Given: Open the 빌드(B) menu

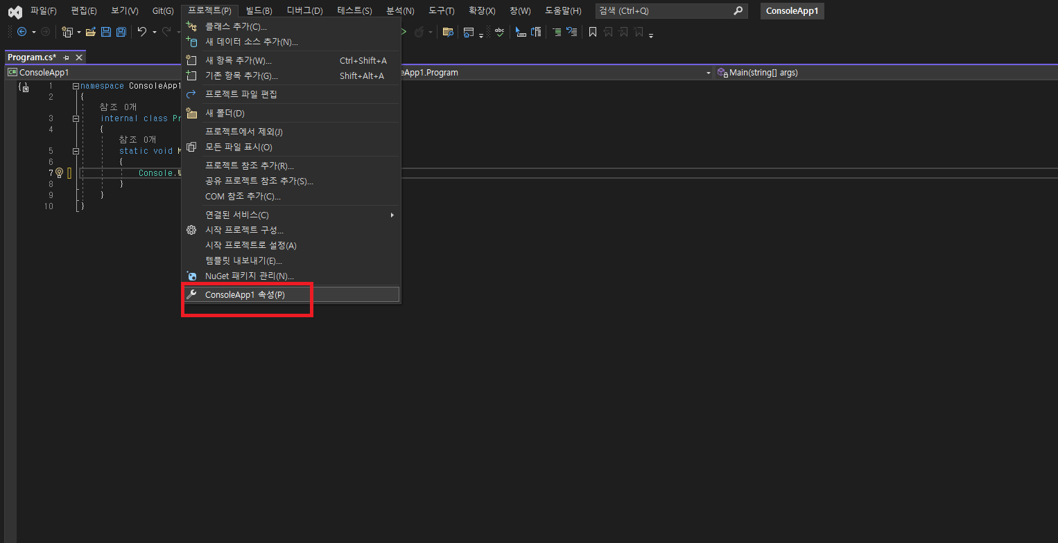Looking at the screenshot, I should 259,11.
